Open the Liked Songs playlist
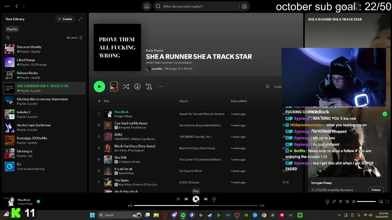 click(44, 62)
